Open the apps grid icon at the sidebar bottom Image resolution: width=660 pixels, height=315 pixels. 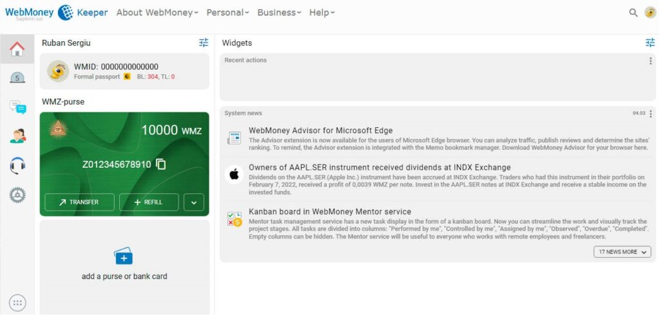17,303
